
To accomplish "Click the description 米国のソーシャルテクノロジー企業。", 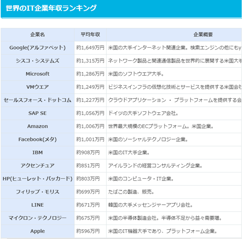I will tap(148, 140).
